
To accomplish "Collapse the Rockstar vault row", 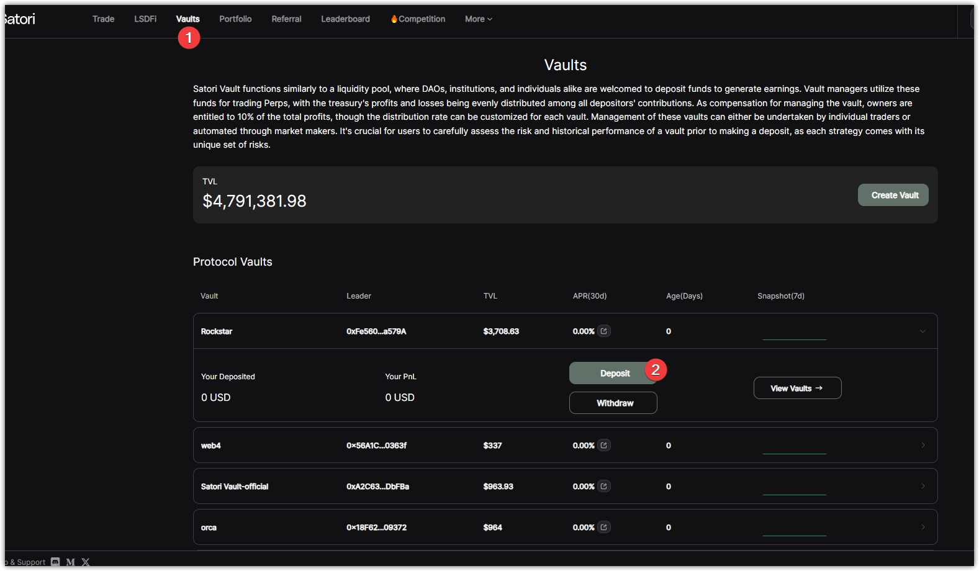I will 923,331.
